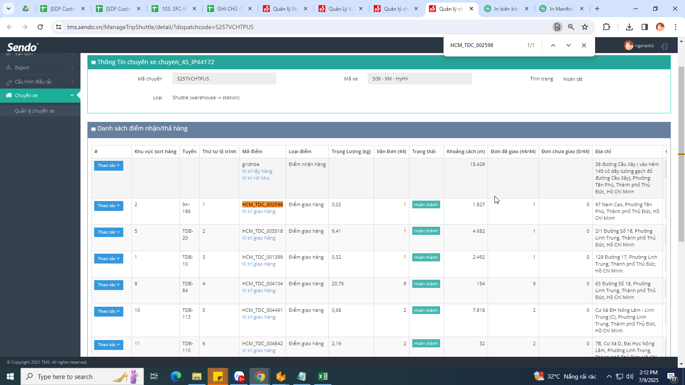Expand Cấu hình điều tải sidebar menu
Viewport: 685px width, 385px height.
[x=40, y=82]
